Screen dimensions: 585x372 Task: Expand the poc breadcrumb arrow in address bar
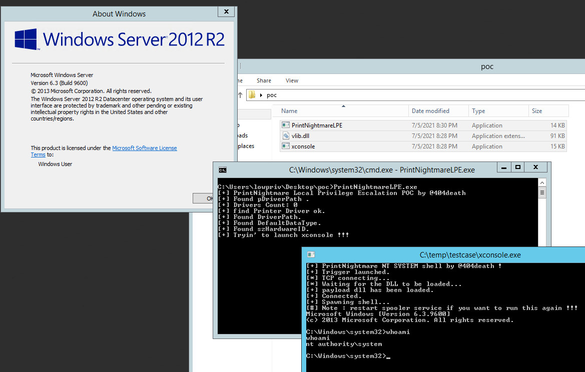tap(261, 95)
